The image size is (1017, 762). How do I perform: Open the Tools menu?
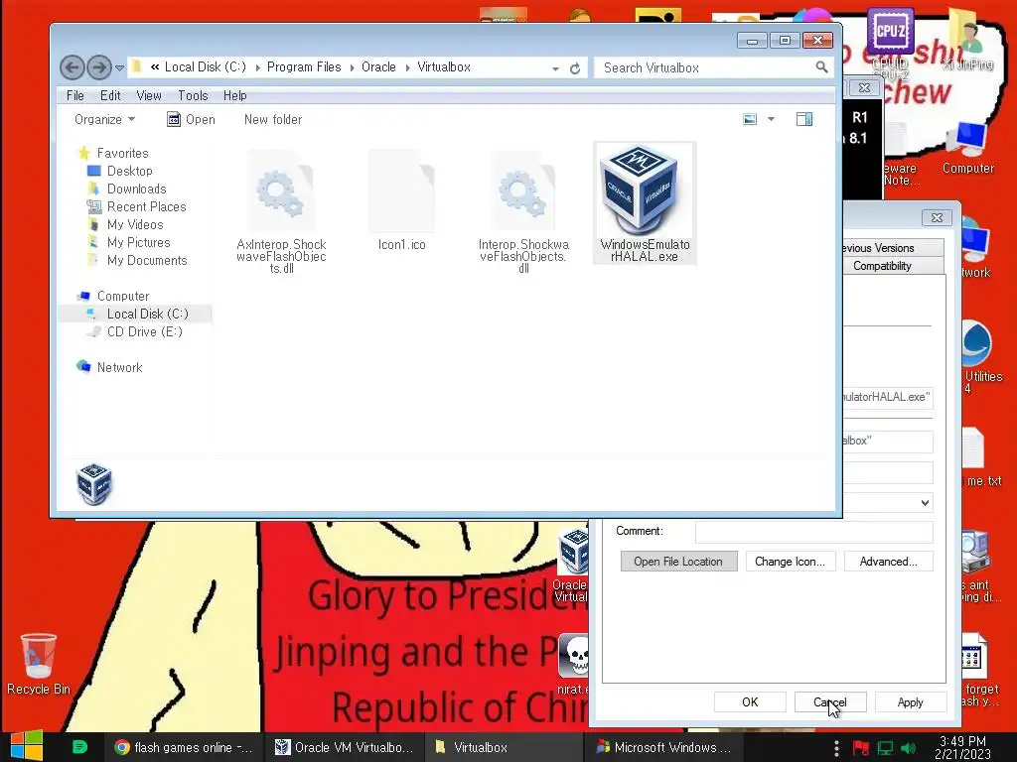pos(193,95)
